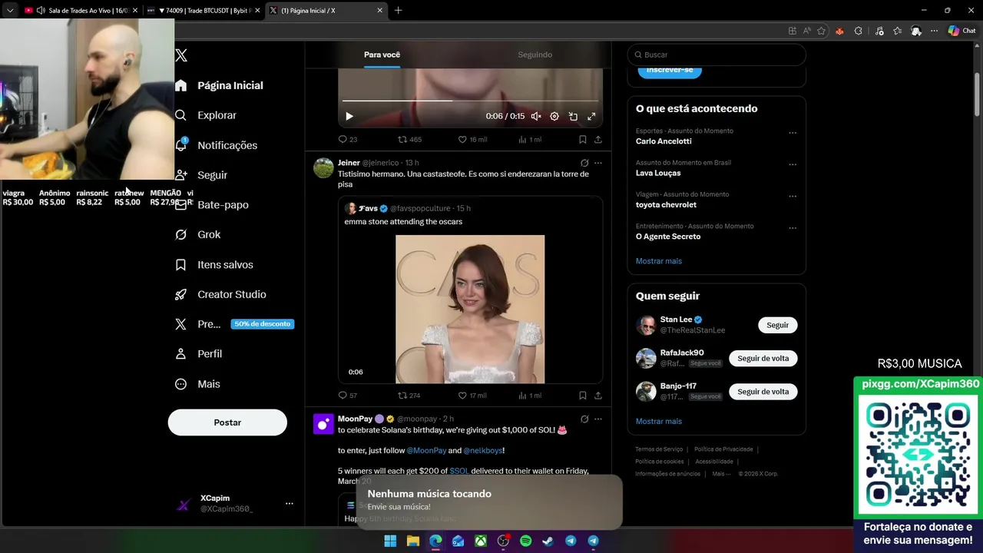Play the video at top of feed
This screenshot has width=983, height=553.
pyautogui.click(x=349, y=117)
